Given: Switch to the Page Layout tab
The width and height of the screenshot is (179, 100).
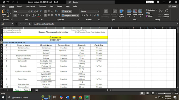Looking at the screenshot, I should [30, 6].
